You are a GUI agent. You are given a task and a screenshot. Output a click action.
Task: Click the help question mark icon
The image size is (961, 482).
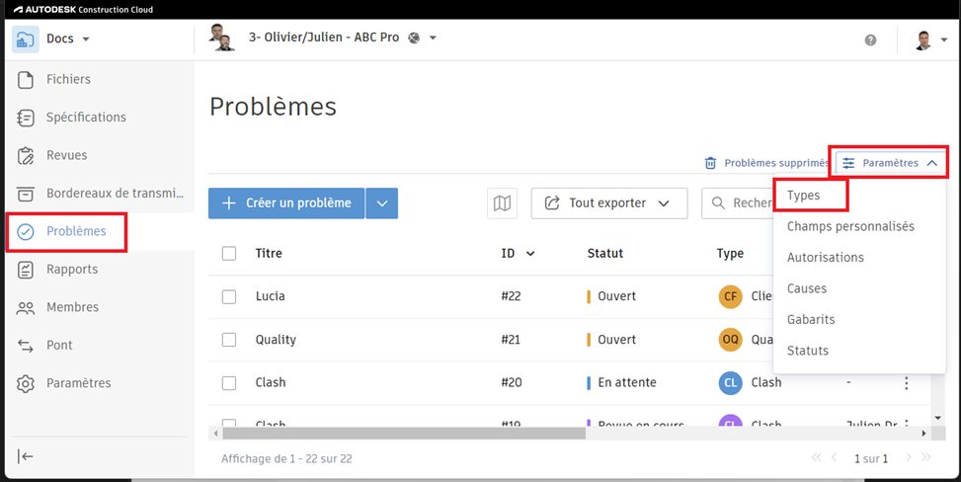point(870,40)
